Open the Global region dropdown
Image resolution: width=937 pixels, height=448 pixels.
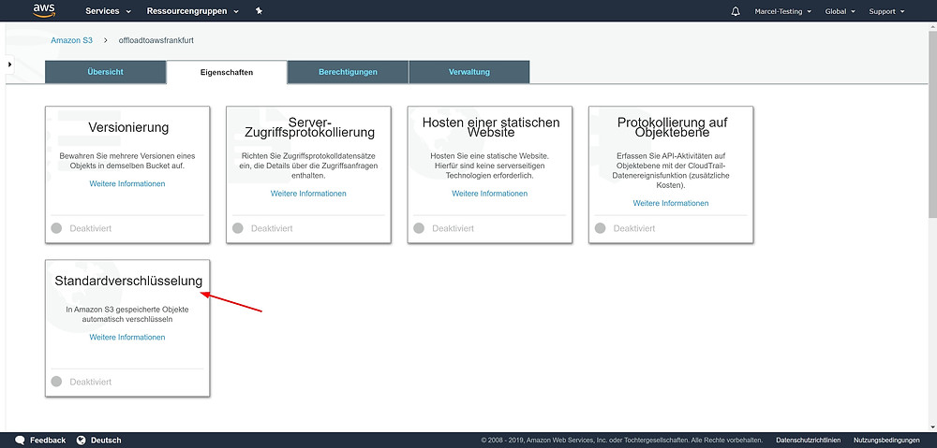pyautogui.click(x=840, y=11)
